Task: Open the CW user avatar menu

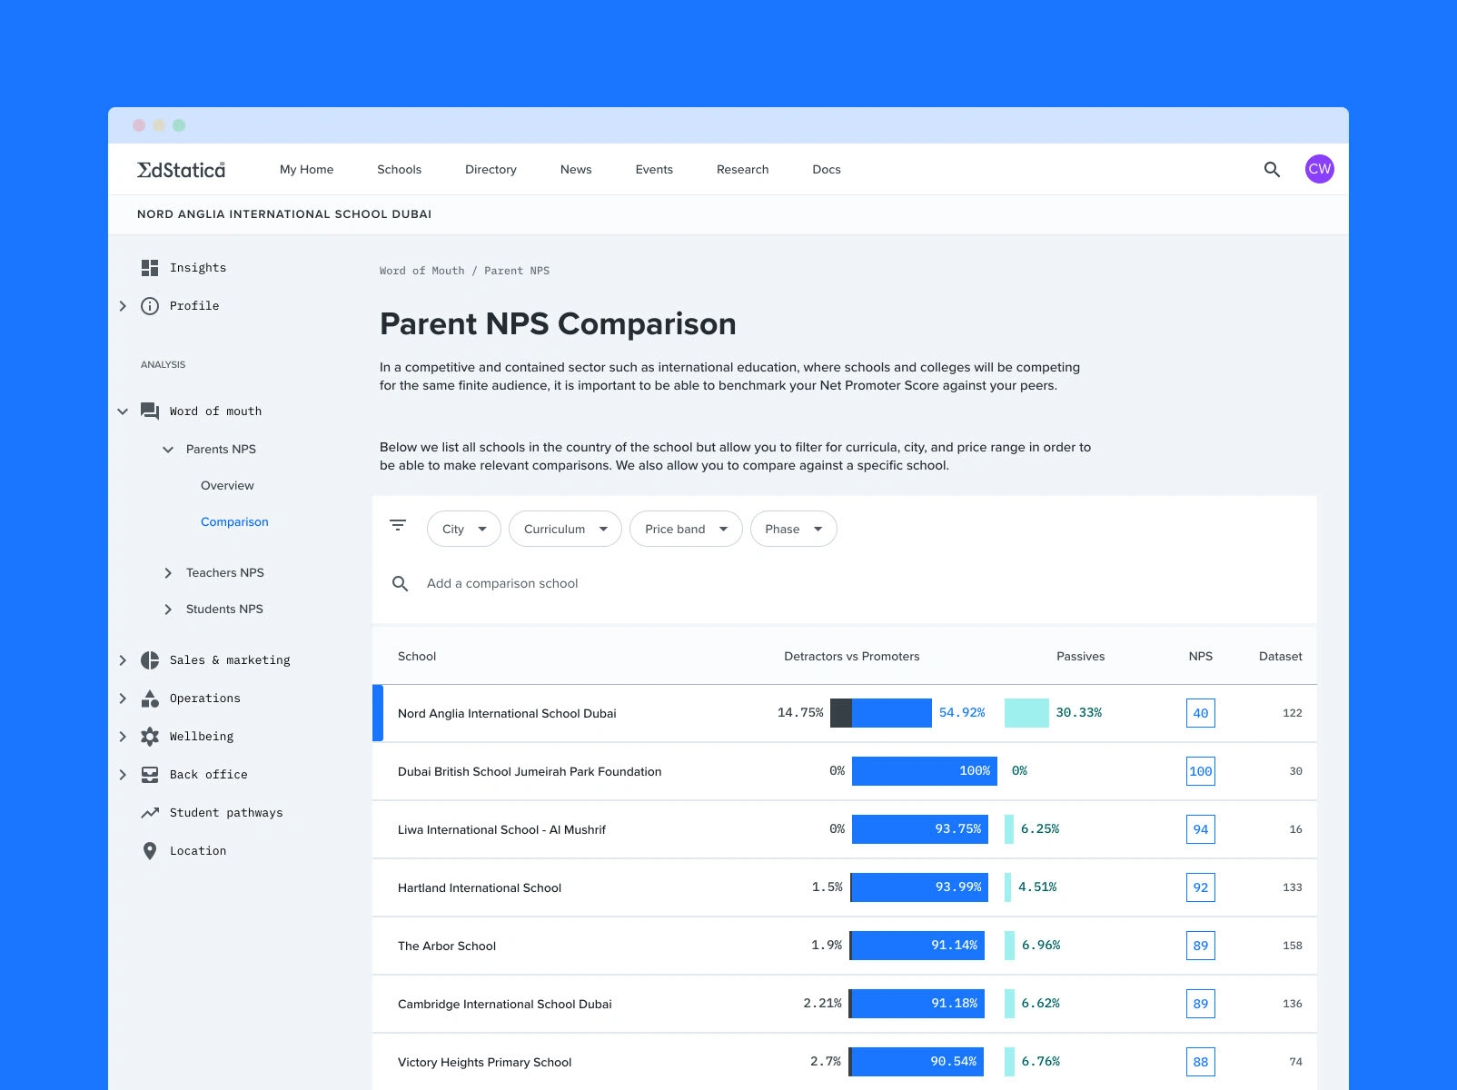Action: 1319,169
